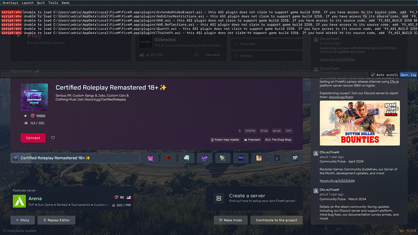Open the Arena featured server
This screenshot has height=235, width=418.
pos(72,199)
